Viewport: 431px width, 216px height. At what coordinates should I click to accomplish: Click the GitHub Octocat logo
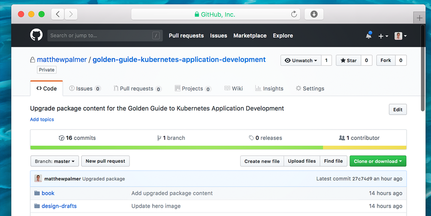pos(36,35)
